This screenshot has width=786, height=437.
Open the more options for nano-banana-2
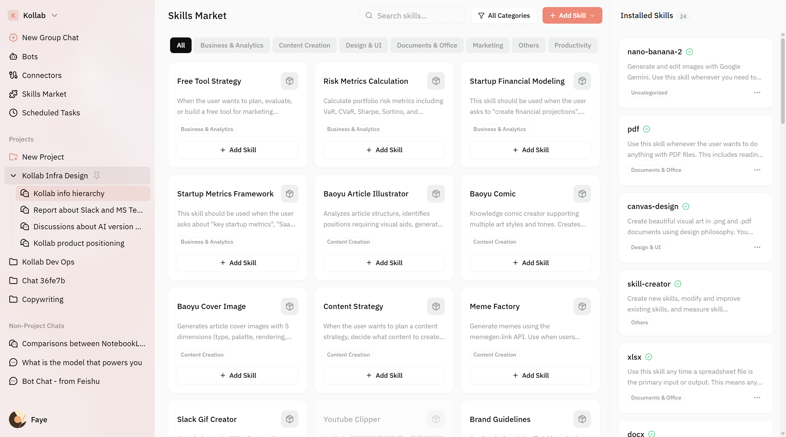point(757,93)
